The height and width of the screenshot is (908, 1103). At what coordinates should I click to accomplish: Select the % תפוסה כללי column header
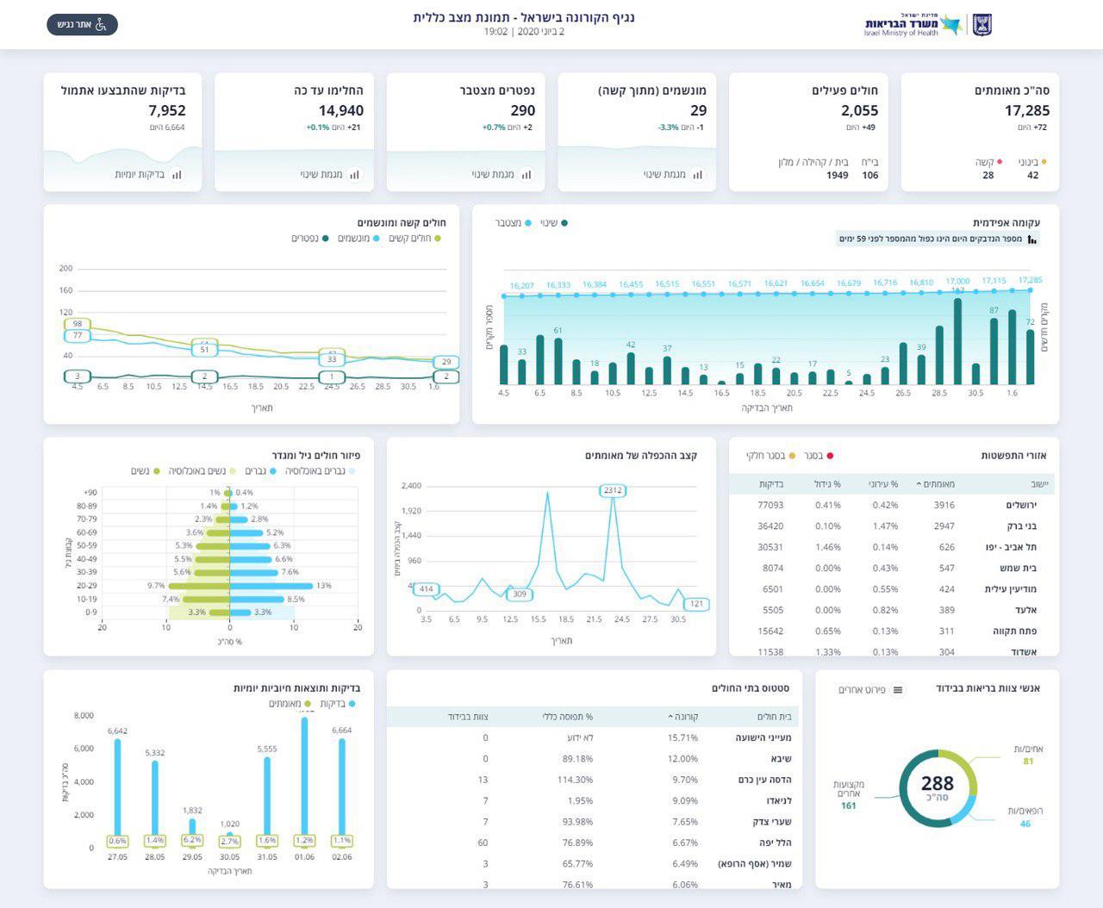click(x=567, y=717)
